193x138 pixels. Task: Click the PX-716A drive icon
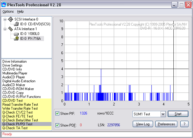(16, 39)
